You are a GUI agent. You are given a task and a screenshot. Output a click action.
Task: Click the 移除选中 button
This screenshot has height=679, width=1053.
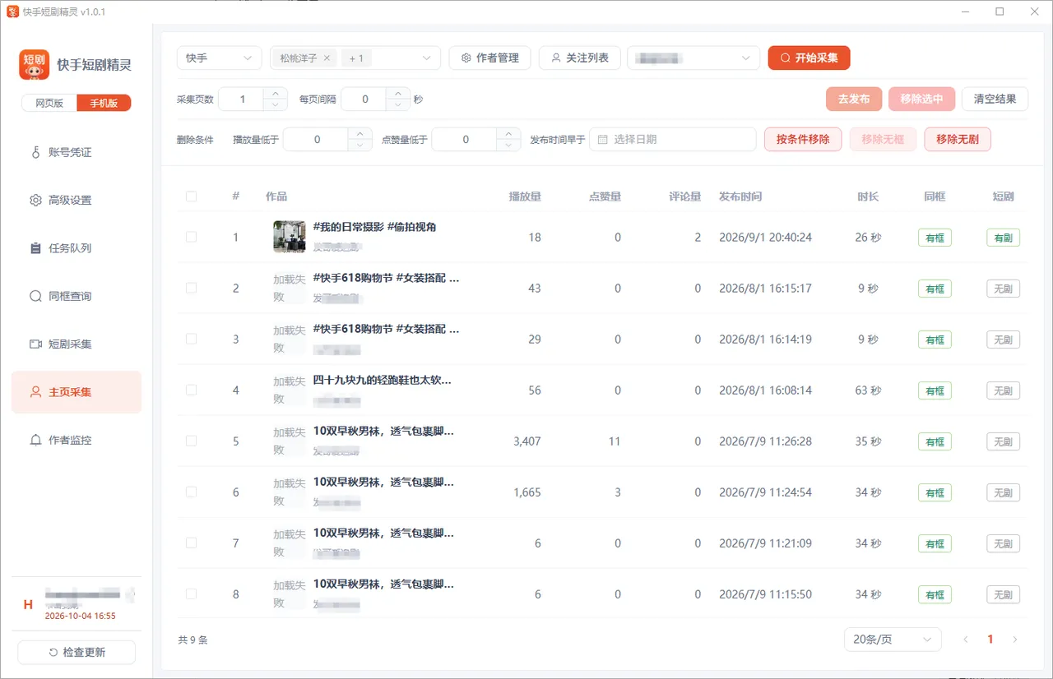tap(921, 99)
